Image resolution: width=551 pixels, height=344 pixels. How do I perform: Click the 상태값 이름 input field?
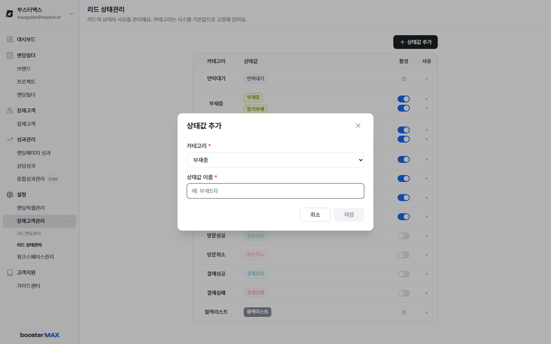coord(275,191)
